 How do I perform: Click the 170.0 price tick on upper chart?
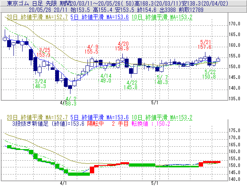point(234,24)
